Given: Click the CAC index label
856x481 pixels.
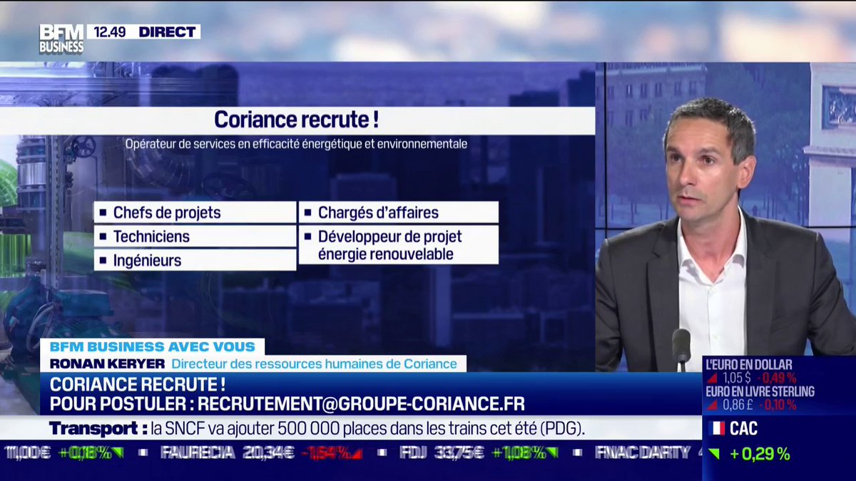Looking at the screenshot, I should [x=743, y=428].
